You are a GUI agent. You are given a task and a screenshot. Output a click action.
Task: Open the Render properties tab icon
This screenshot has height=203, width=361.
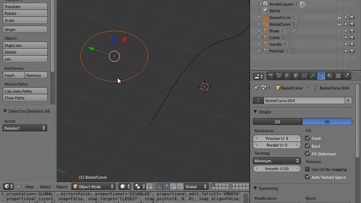pos(271,76)
